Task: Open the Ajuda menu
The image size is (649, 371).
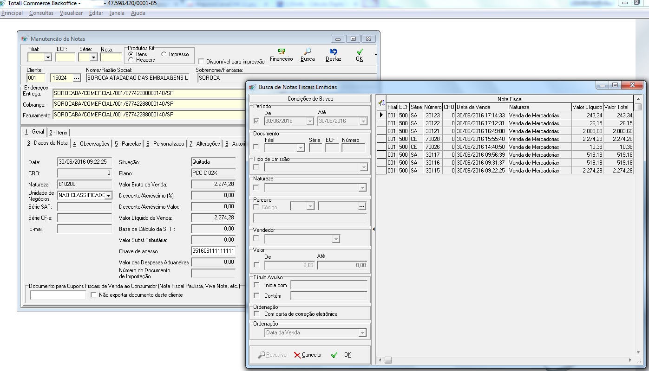Action: coord(138,13)
